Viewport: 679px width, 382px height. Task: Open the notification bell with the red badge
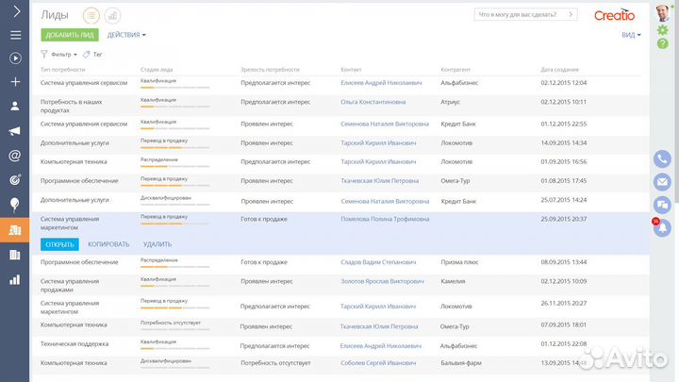[662, 226]
